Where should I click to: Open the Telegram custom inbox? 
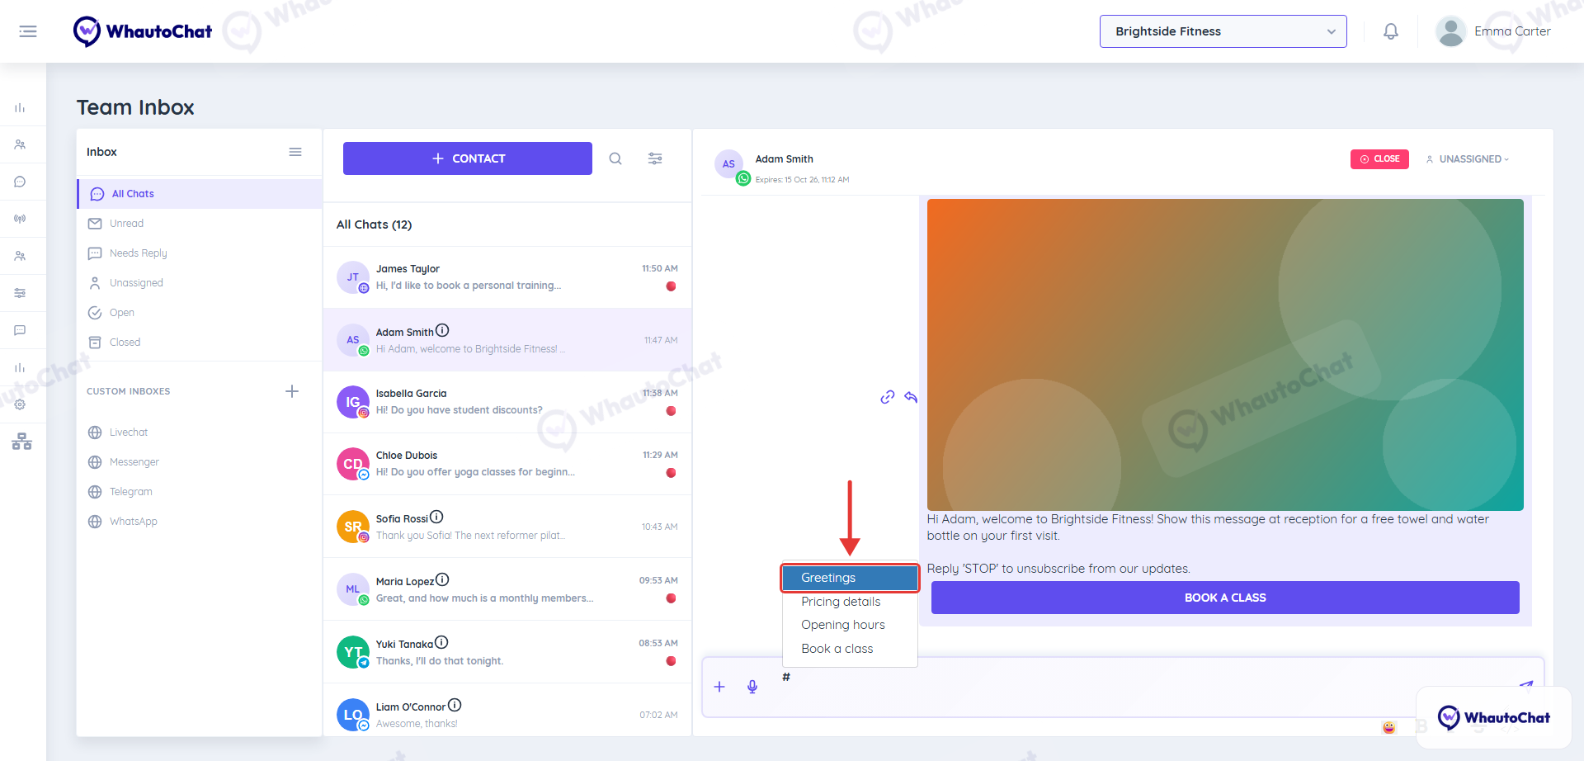(x=200, y=492)
